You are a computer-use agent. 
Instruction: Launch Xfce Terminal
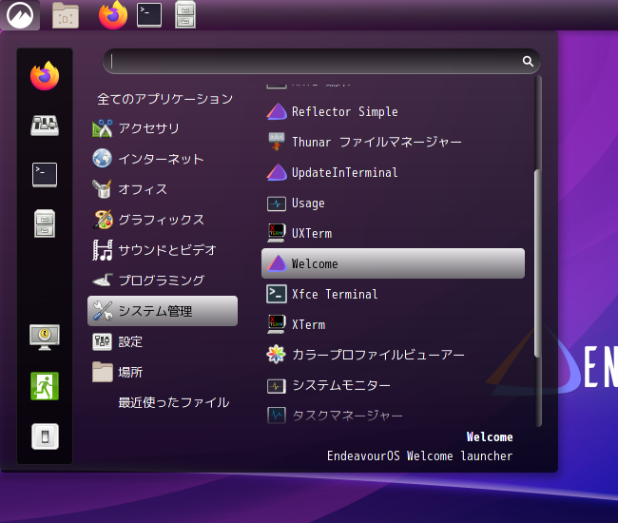(x=393, y=294)
